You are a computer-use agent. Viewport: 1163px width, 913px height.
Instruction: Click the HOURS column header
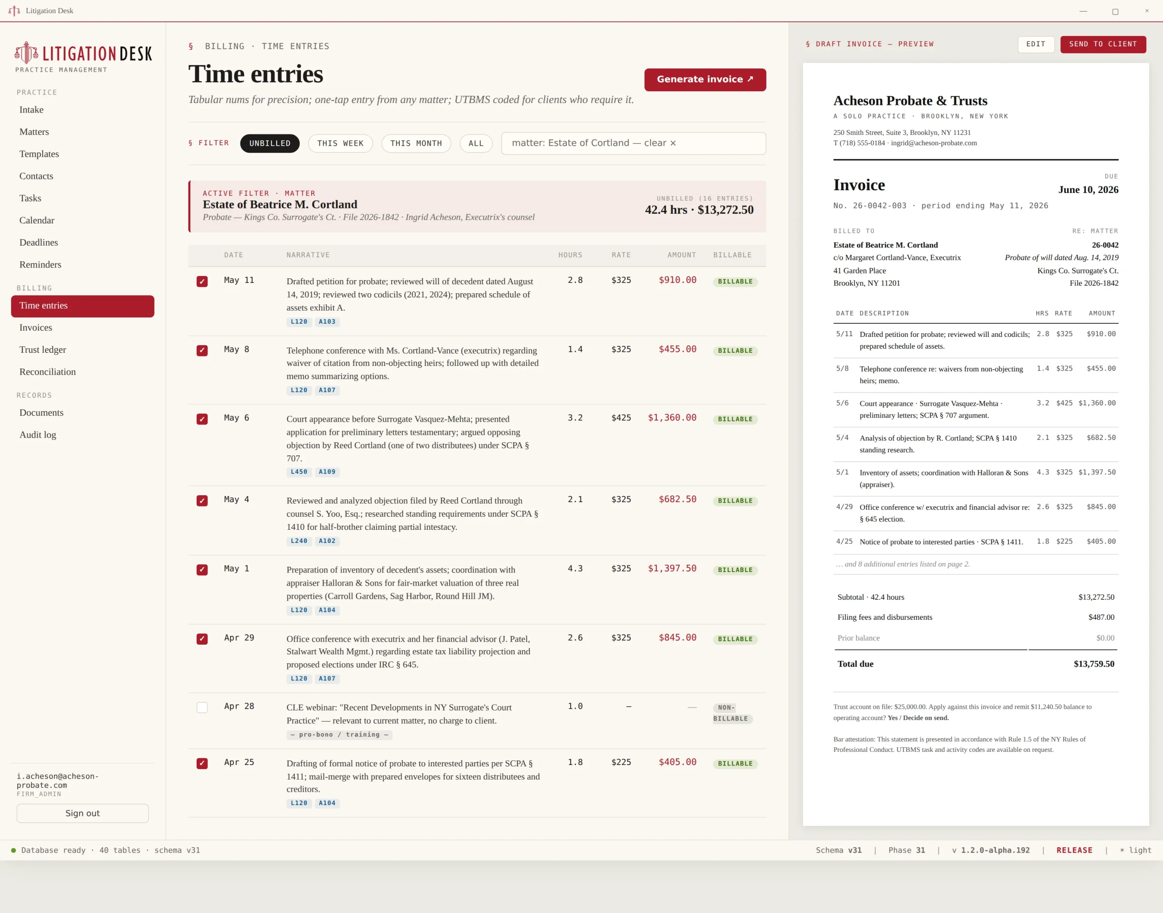pyautogui.click(x=570, y=255)
